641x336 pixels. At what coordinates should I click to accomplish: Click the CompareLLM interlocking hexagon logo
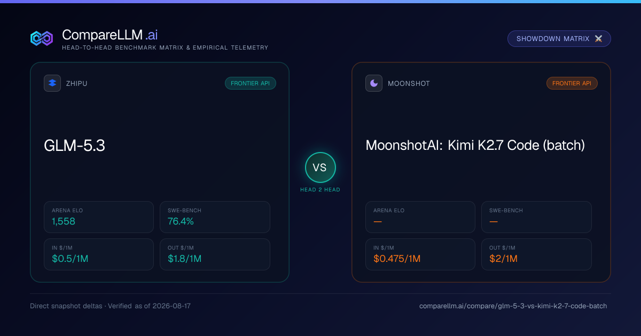coord(42,38)
